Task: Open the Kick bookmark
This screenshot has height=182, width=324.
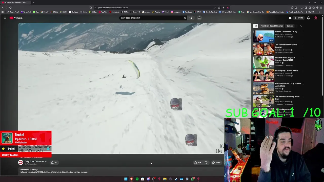Action: 36,12
